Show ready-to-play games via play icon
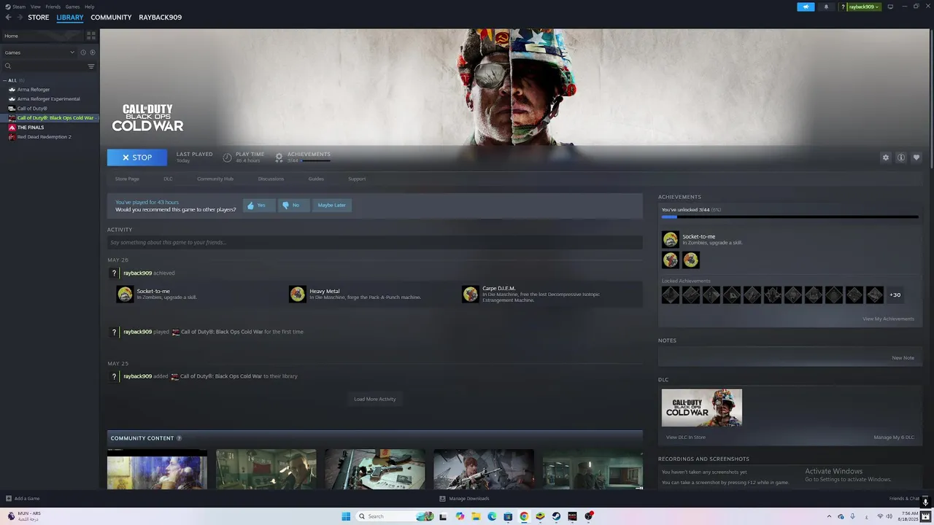This screenshot has height=525, width=934. tap(93, 52)
